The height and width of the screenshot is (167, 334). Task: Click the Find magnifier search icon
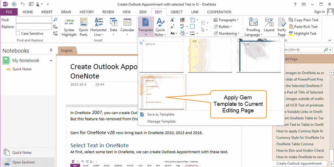[x=55, y=20]
